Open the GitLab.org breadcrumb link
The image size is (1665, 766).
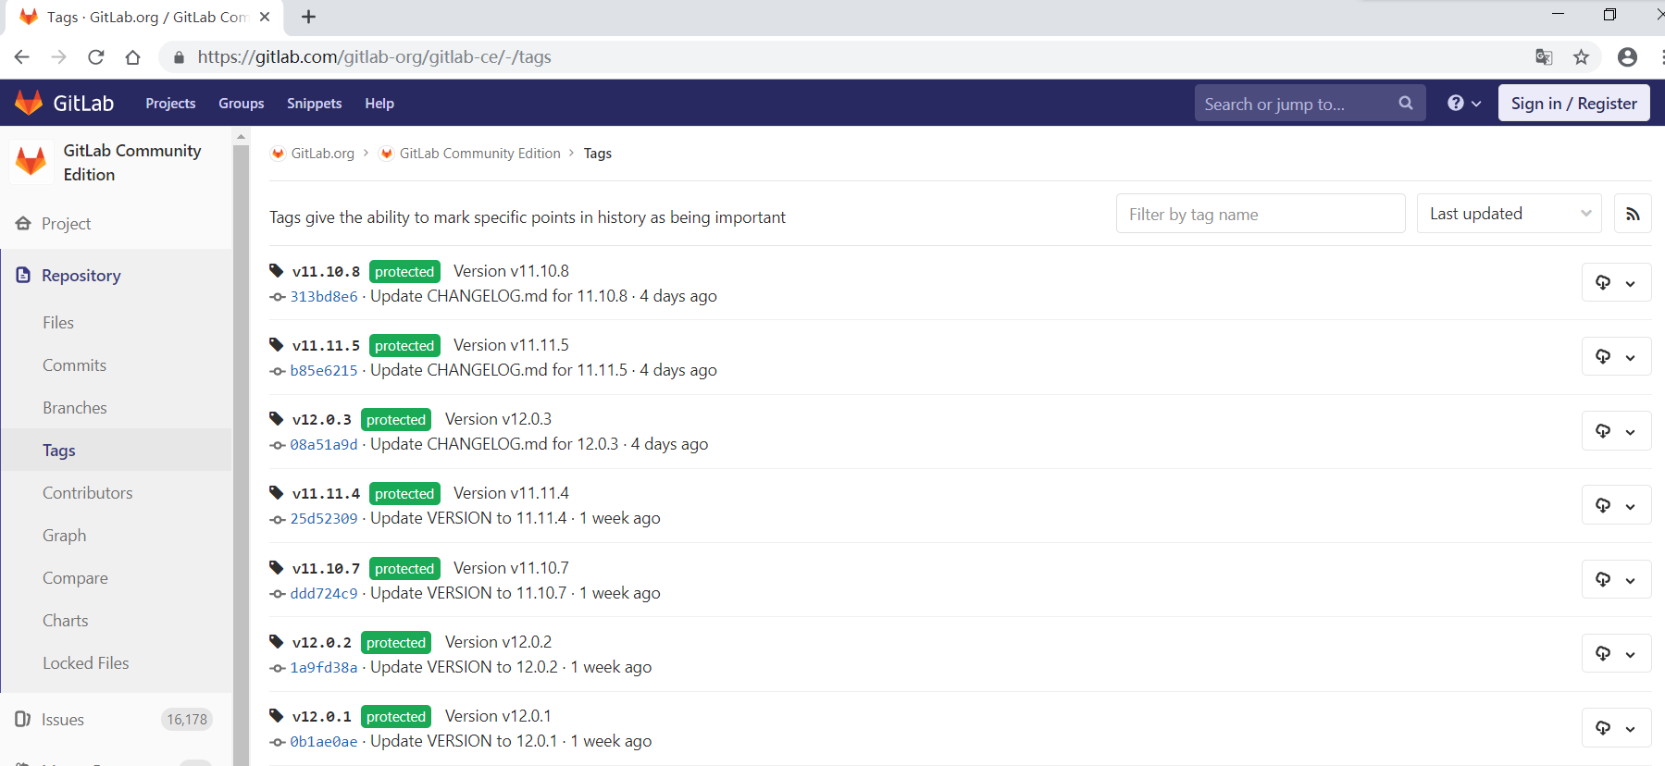tap(323, 154)
